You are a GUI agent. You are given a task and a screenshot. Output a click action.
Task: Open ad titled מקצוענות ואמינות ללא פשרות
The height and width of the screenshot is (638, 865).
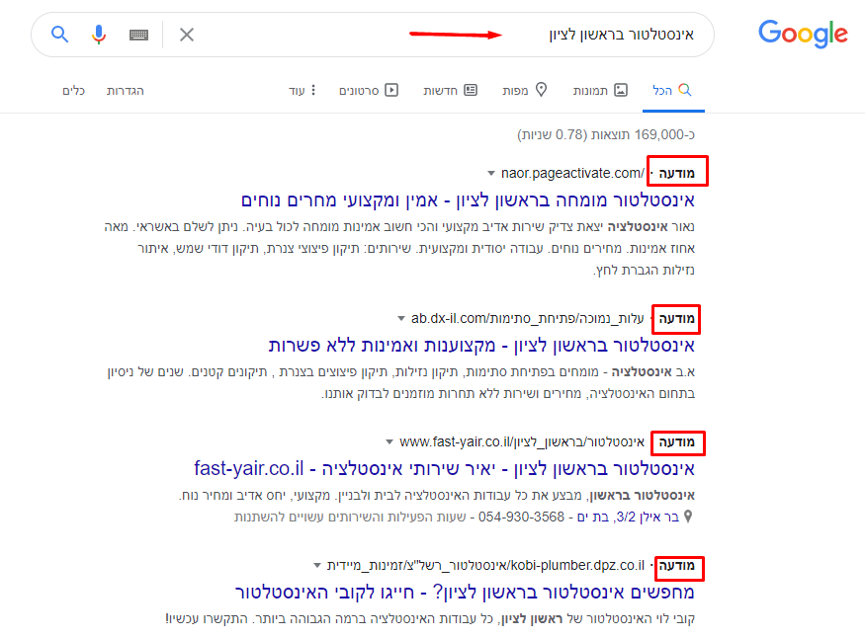point(481,346)
